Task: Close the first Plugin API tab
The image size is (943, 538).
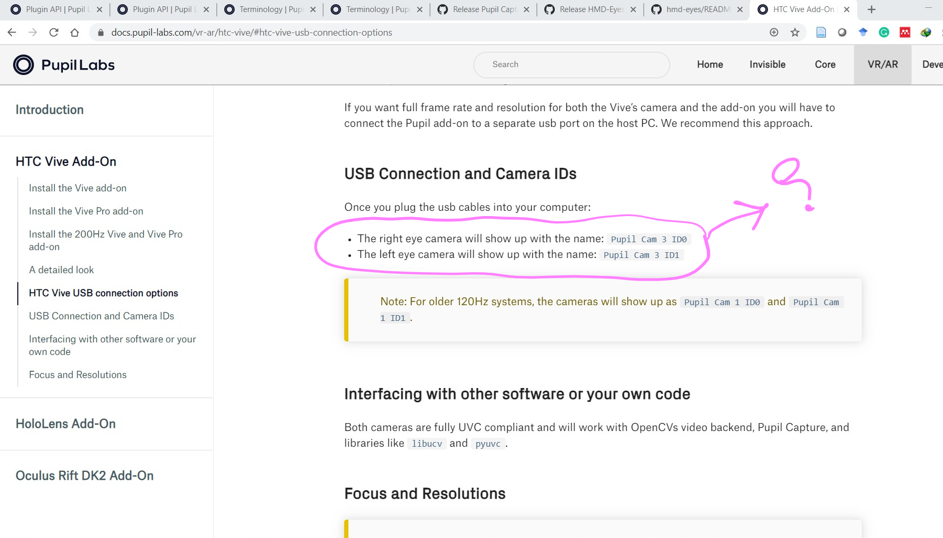Action: click(x=100, y=9)
